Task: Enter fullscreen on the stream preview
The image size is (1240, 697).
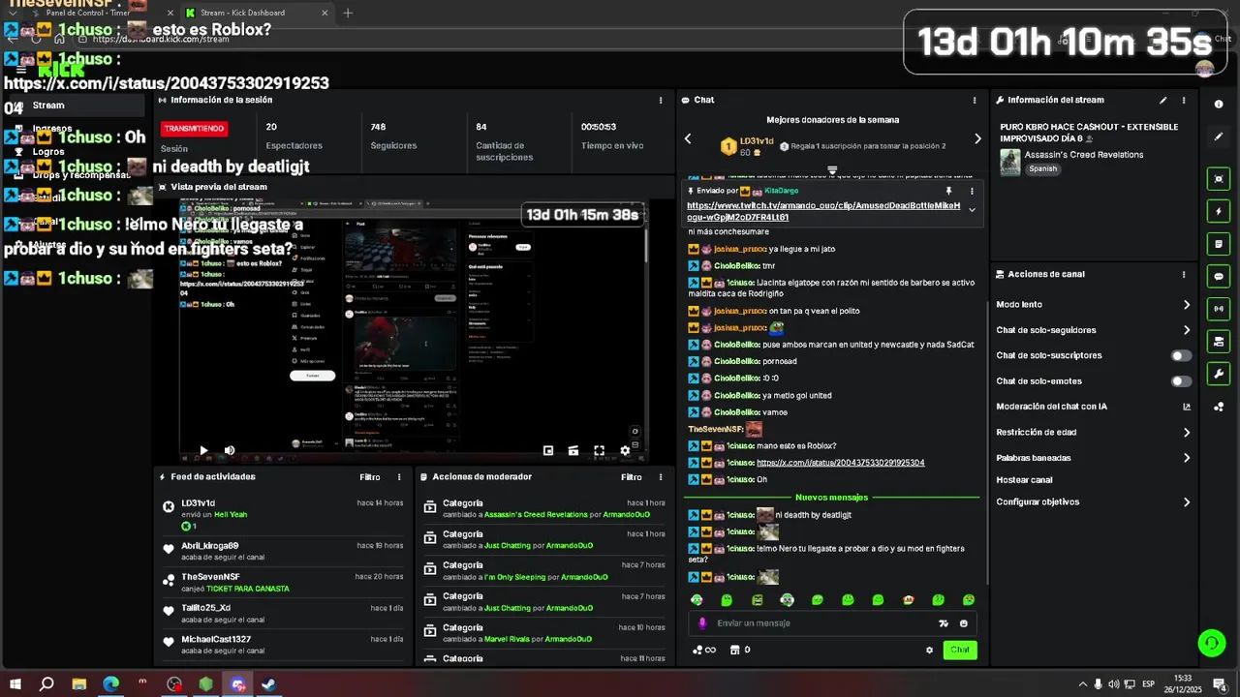Action: point(599,450)
